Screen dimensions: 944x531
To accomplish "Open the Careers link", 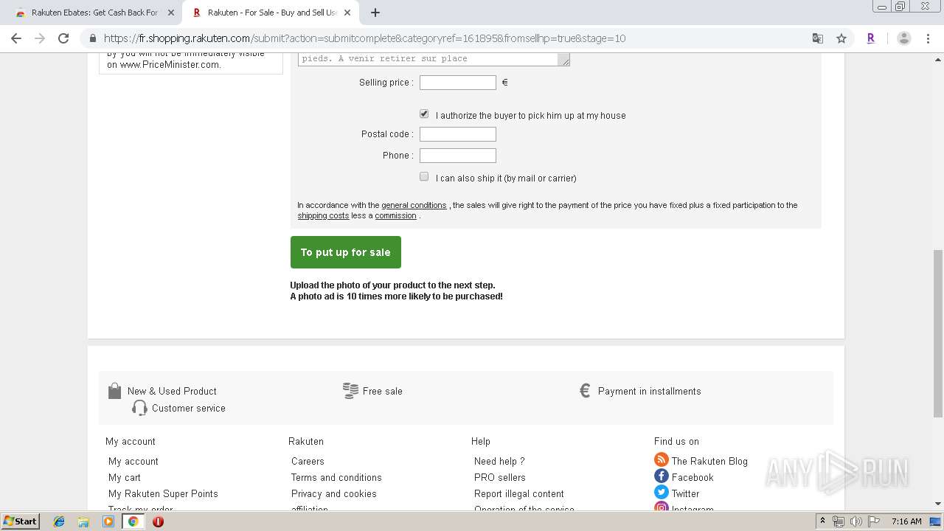I will tap(308, 461).
